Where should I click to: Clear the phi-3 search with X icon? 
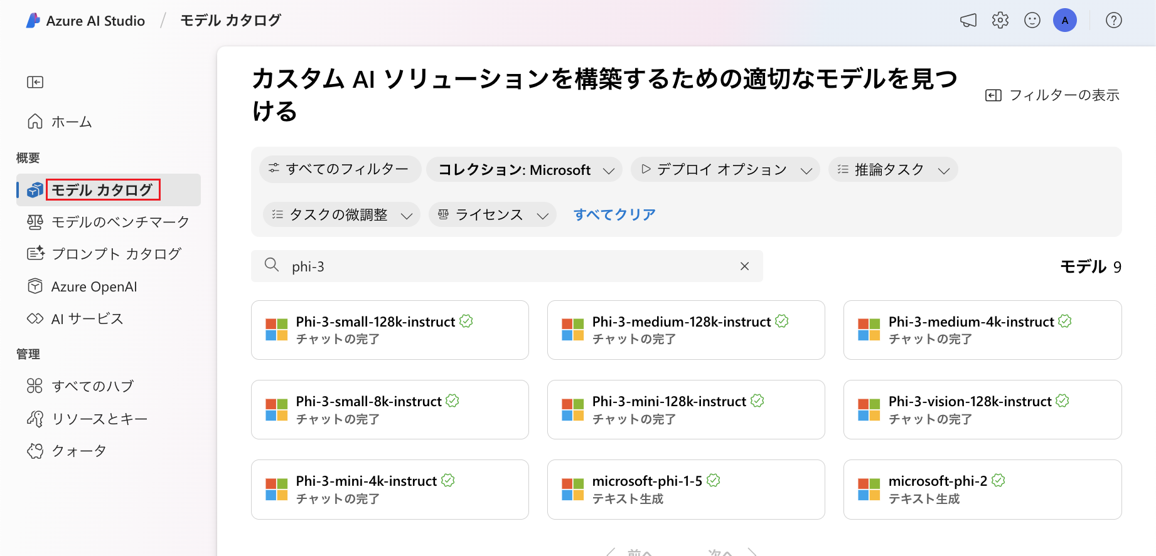(745, 266)
